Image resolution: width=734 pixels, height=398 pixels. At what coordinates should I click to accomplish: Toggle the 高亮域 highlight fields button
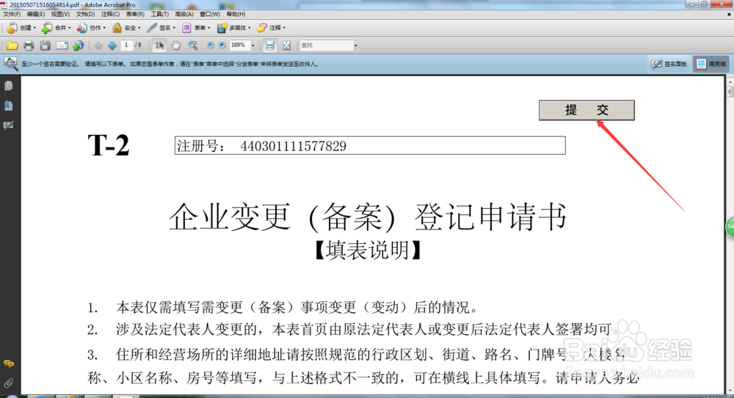(x=711, y=64)
